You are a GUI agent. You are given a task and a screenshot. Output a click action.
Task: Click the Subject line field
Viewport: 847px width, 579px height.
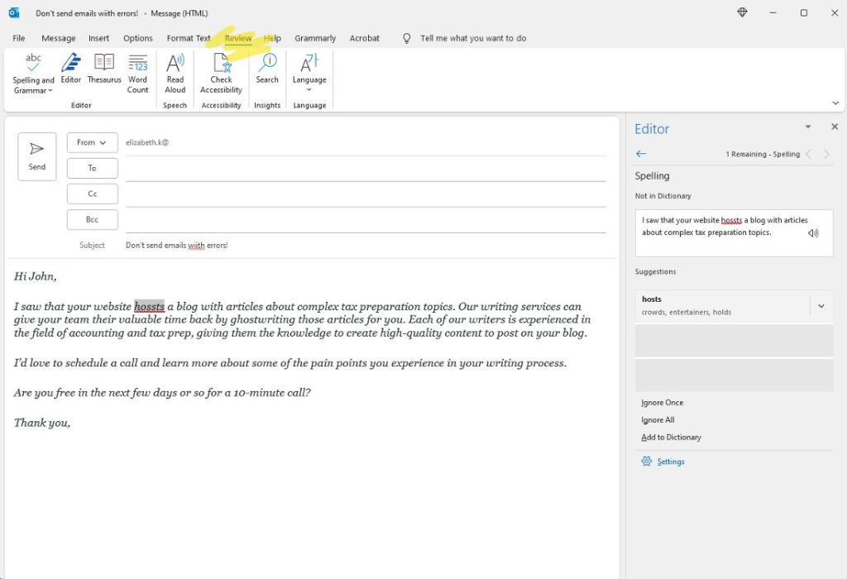(x=331, y=245)
